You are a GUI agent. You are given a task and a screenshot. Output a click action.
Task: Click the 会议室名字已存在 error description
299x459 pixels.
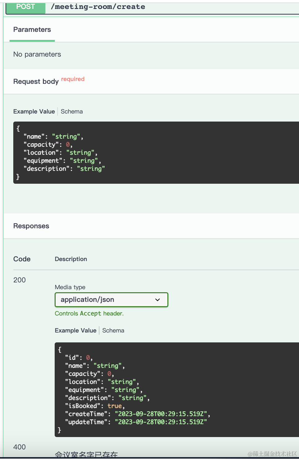coord(86,454)
